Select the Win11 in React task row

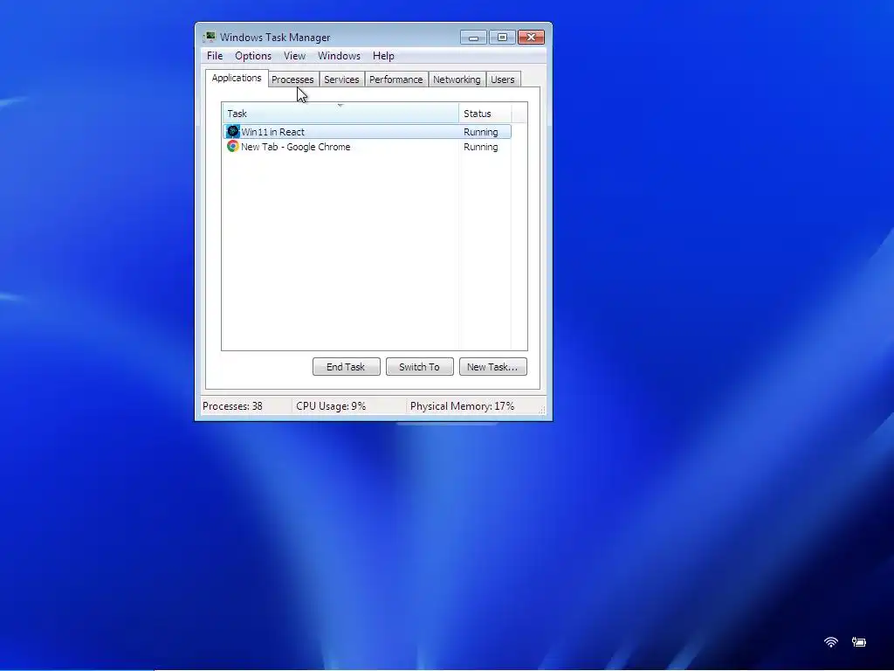coord(368,132)
